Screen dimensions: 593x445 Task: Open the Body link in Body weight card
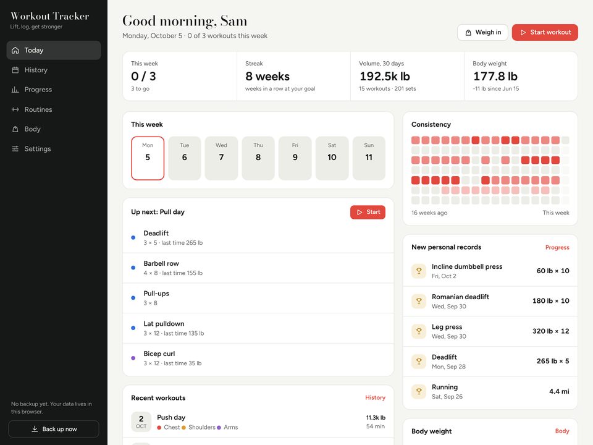click(x=562, y=431)
